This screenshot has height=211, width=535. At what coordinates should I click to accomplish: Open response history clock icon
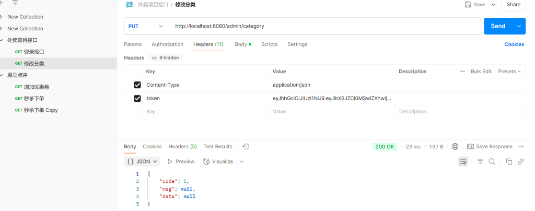pos(246,147)
